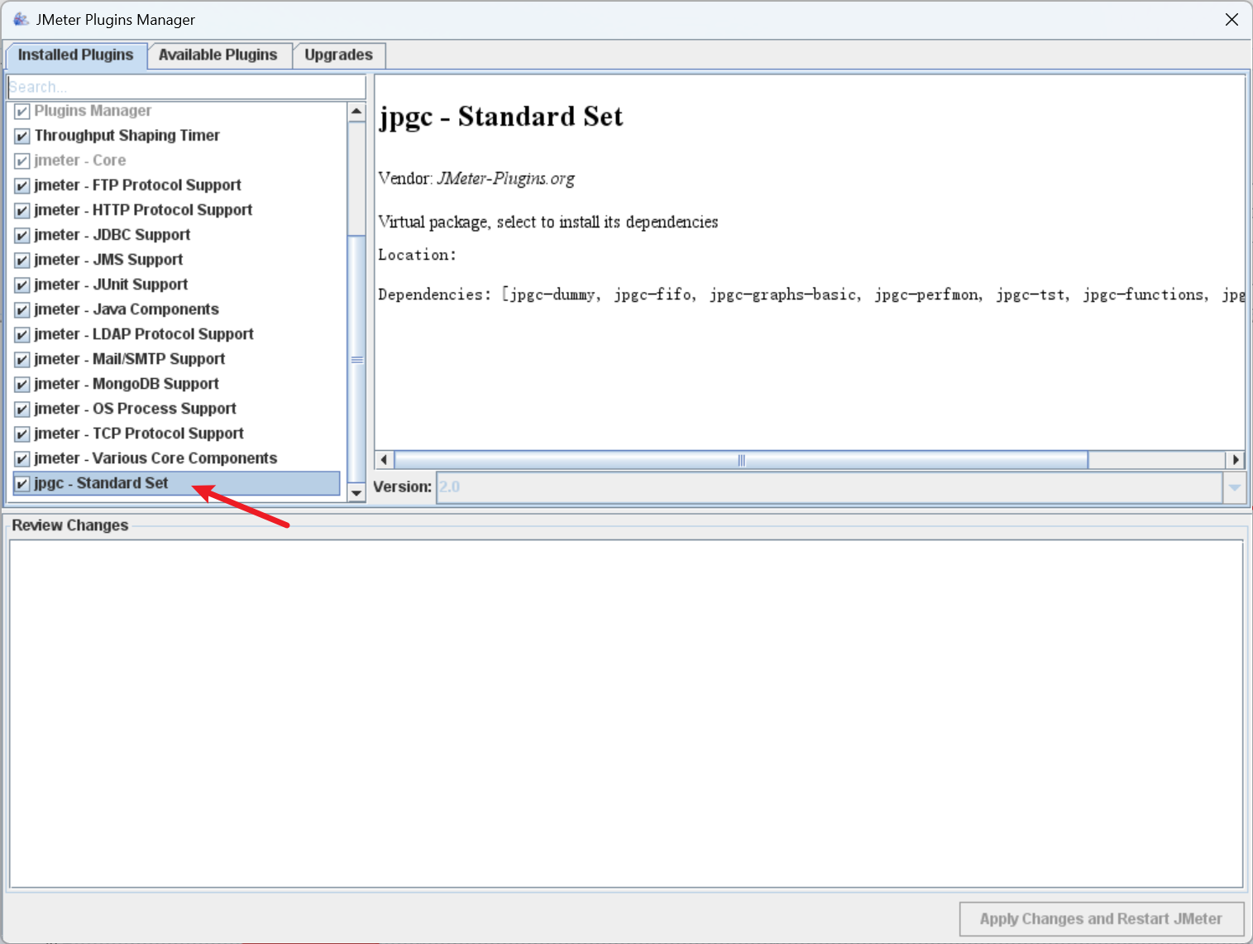The height and width of the screenshot is (944, 1253).
Task: Click description pane scroll right arrow
Action: coord(1236,460)
